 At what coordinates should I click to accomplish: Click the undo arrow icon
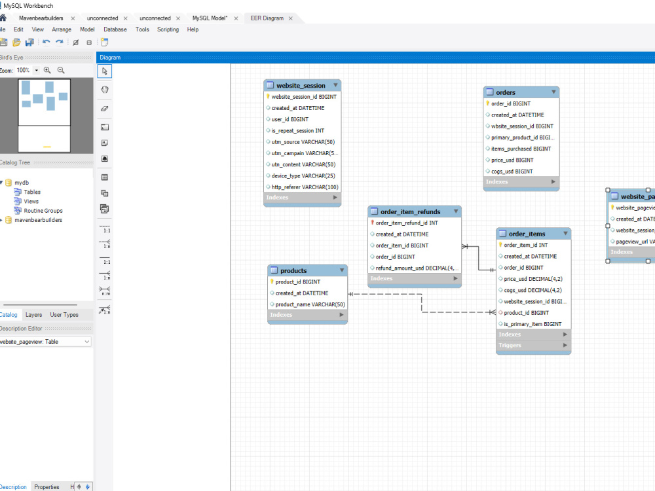tap(46, 42)
